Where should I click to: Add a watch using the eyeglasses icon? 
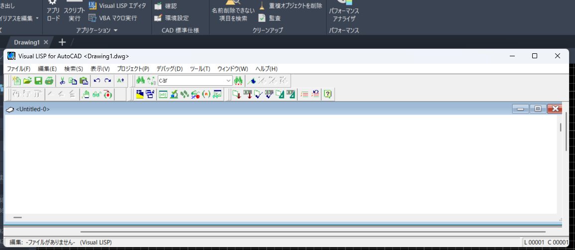97,94
